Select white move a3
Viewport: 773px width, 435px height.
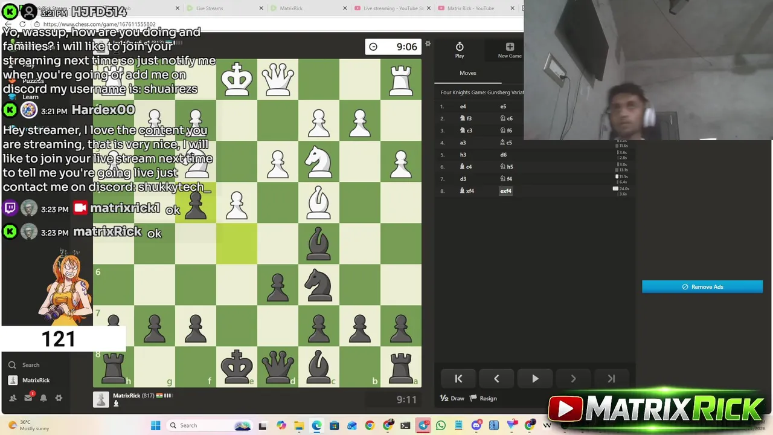pyautogui.click(x=463, y=143)
